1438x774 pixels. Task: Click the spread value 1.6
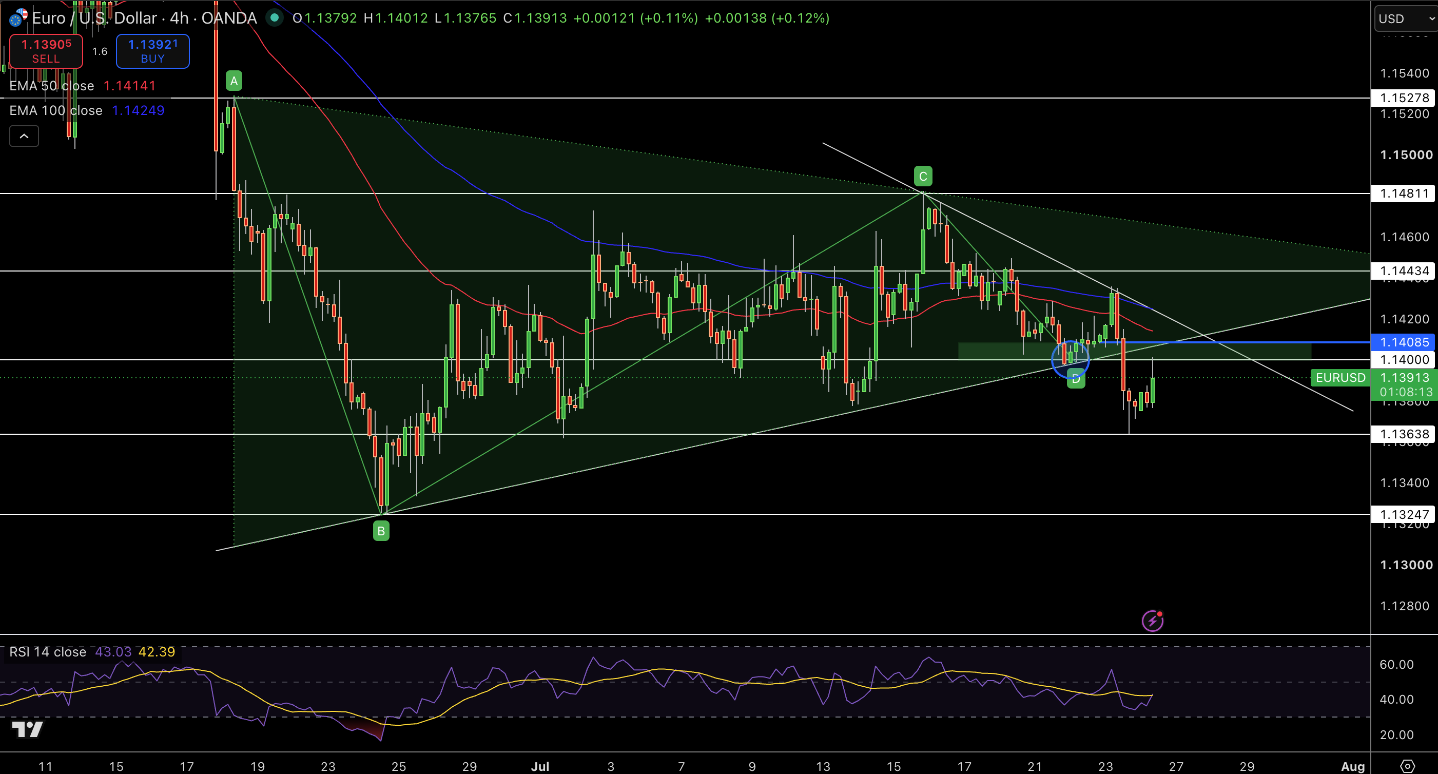coord(100,51)
